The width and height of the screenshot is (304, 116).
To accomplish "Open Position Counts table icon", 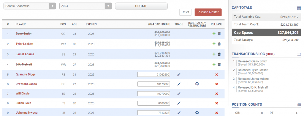I will 299,105.
